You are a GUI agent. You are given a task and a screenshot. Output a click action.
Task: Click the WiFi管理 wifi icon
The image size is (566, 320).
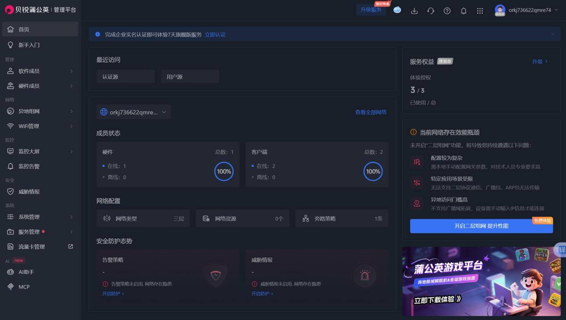point(10,126)
